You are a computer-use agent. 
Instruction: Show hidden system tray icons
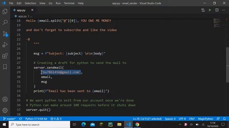pyautogui.click(x=180, y=124)
